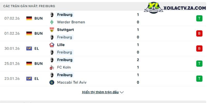Screen dimensions: 207x103
Task: Click green T badge for Werder Bremen match
Action: pyautogui.click(x=199, y=18)
